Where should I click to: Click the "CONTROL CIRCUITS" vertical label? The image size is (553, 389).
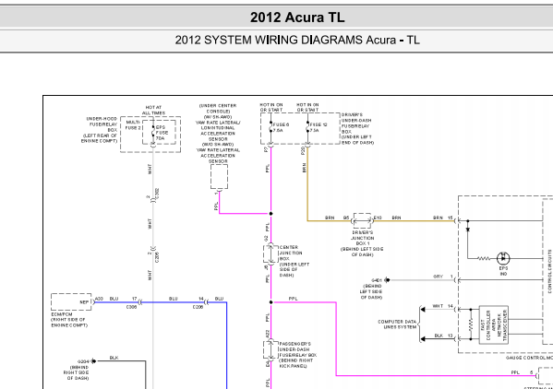coord(549,271)
